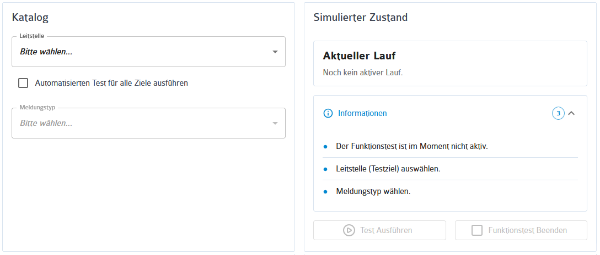Image resolution: width=600 pixels, height=255 pixels.
Task: Start the test via Test Ausführen button
Action: click(379, 230)
